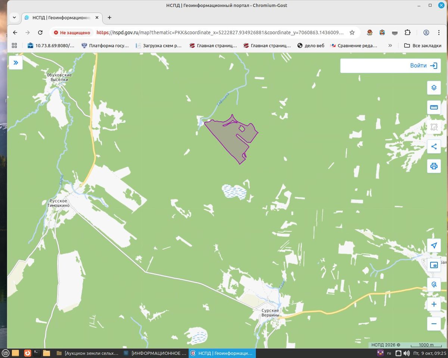Select the ruler measurement tool
Screen dimensions: 448x358
click(434, 107)
